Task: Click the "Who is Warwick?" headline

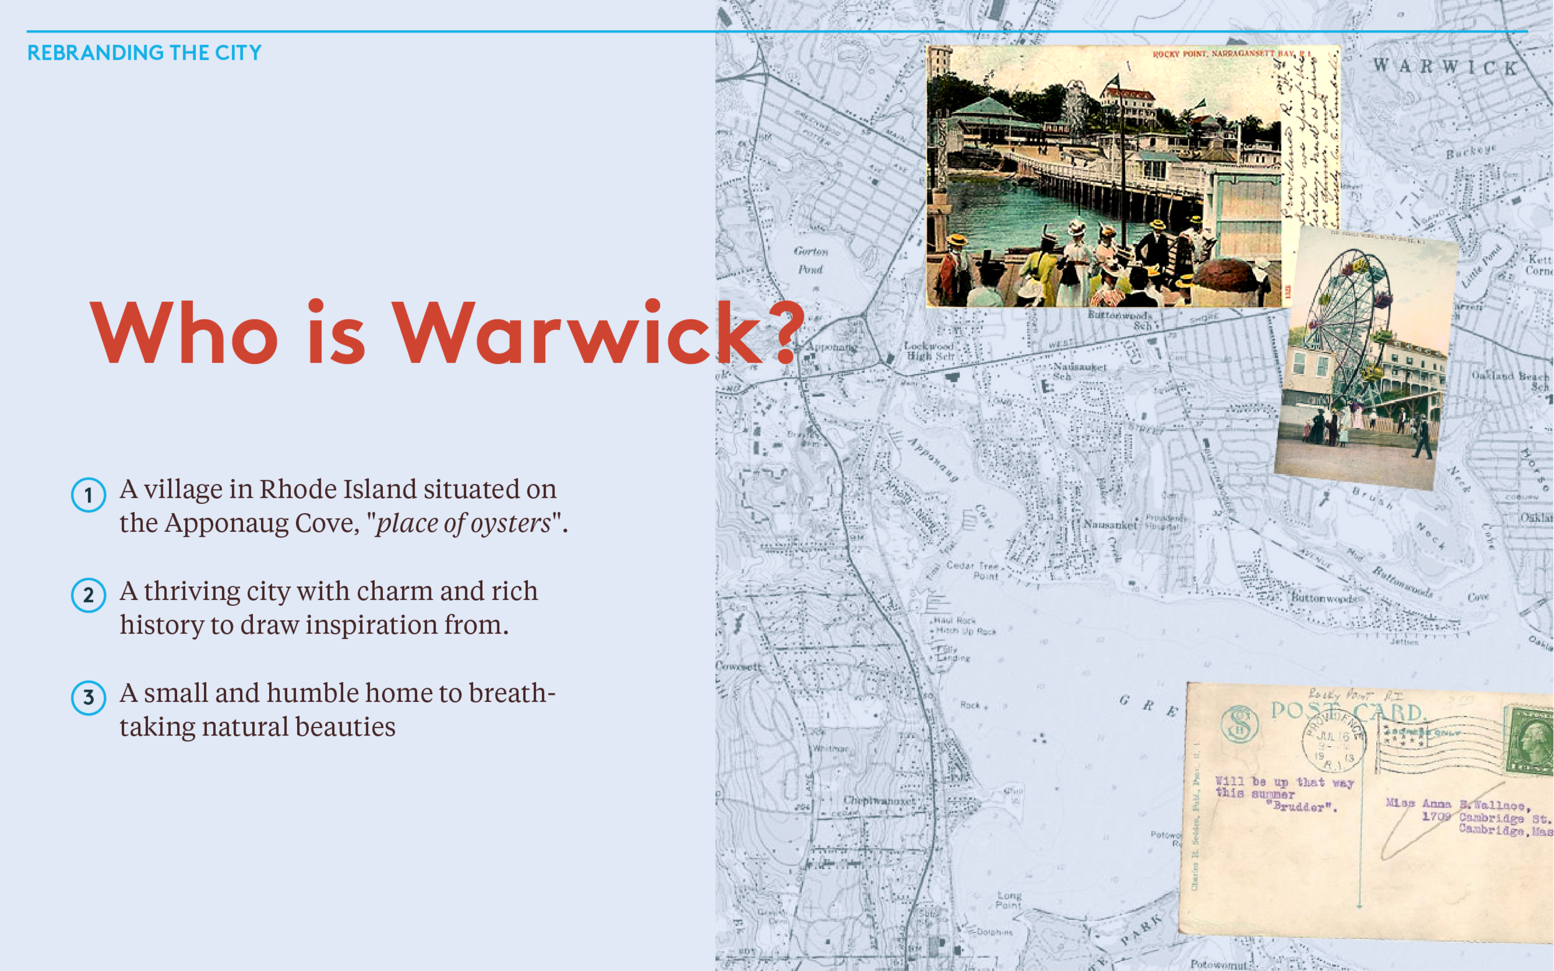Action: tap(446, 334)
